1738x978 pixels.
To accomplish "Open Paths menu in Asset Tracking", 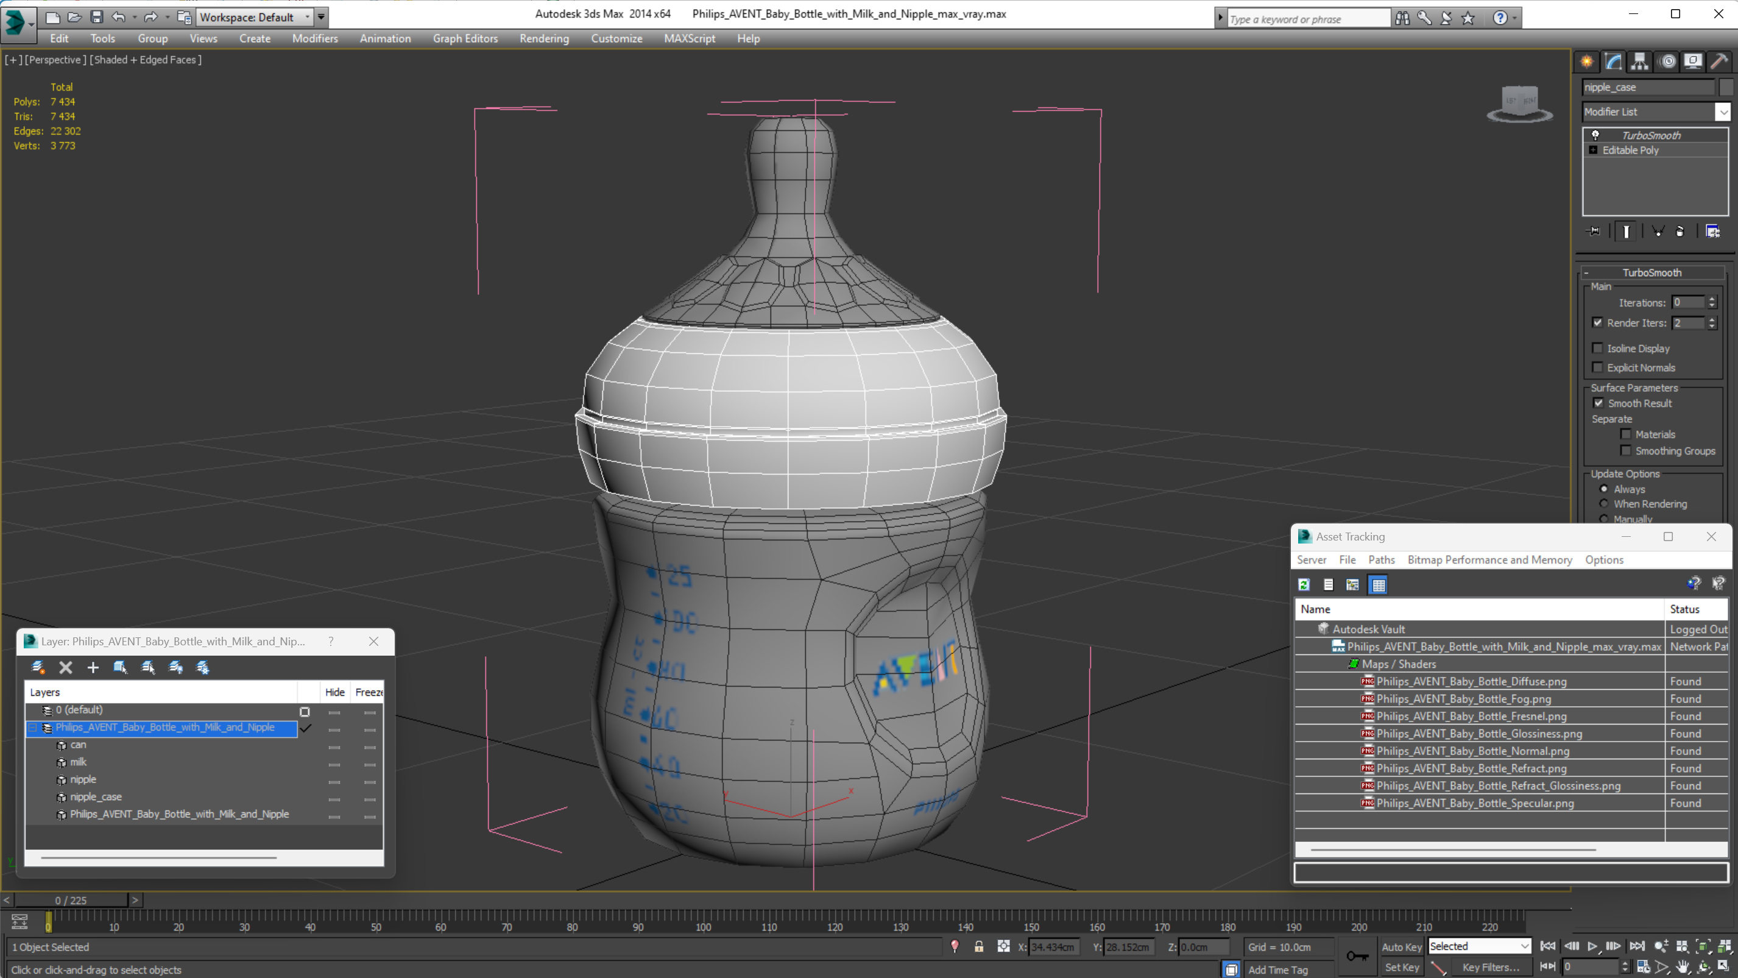I will point(1381,559).
